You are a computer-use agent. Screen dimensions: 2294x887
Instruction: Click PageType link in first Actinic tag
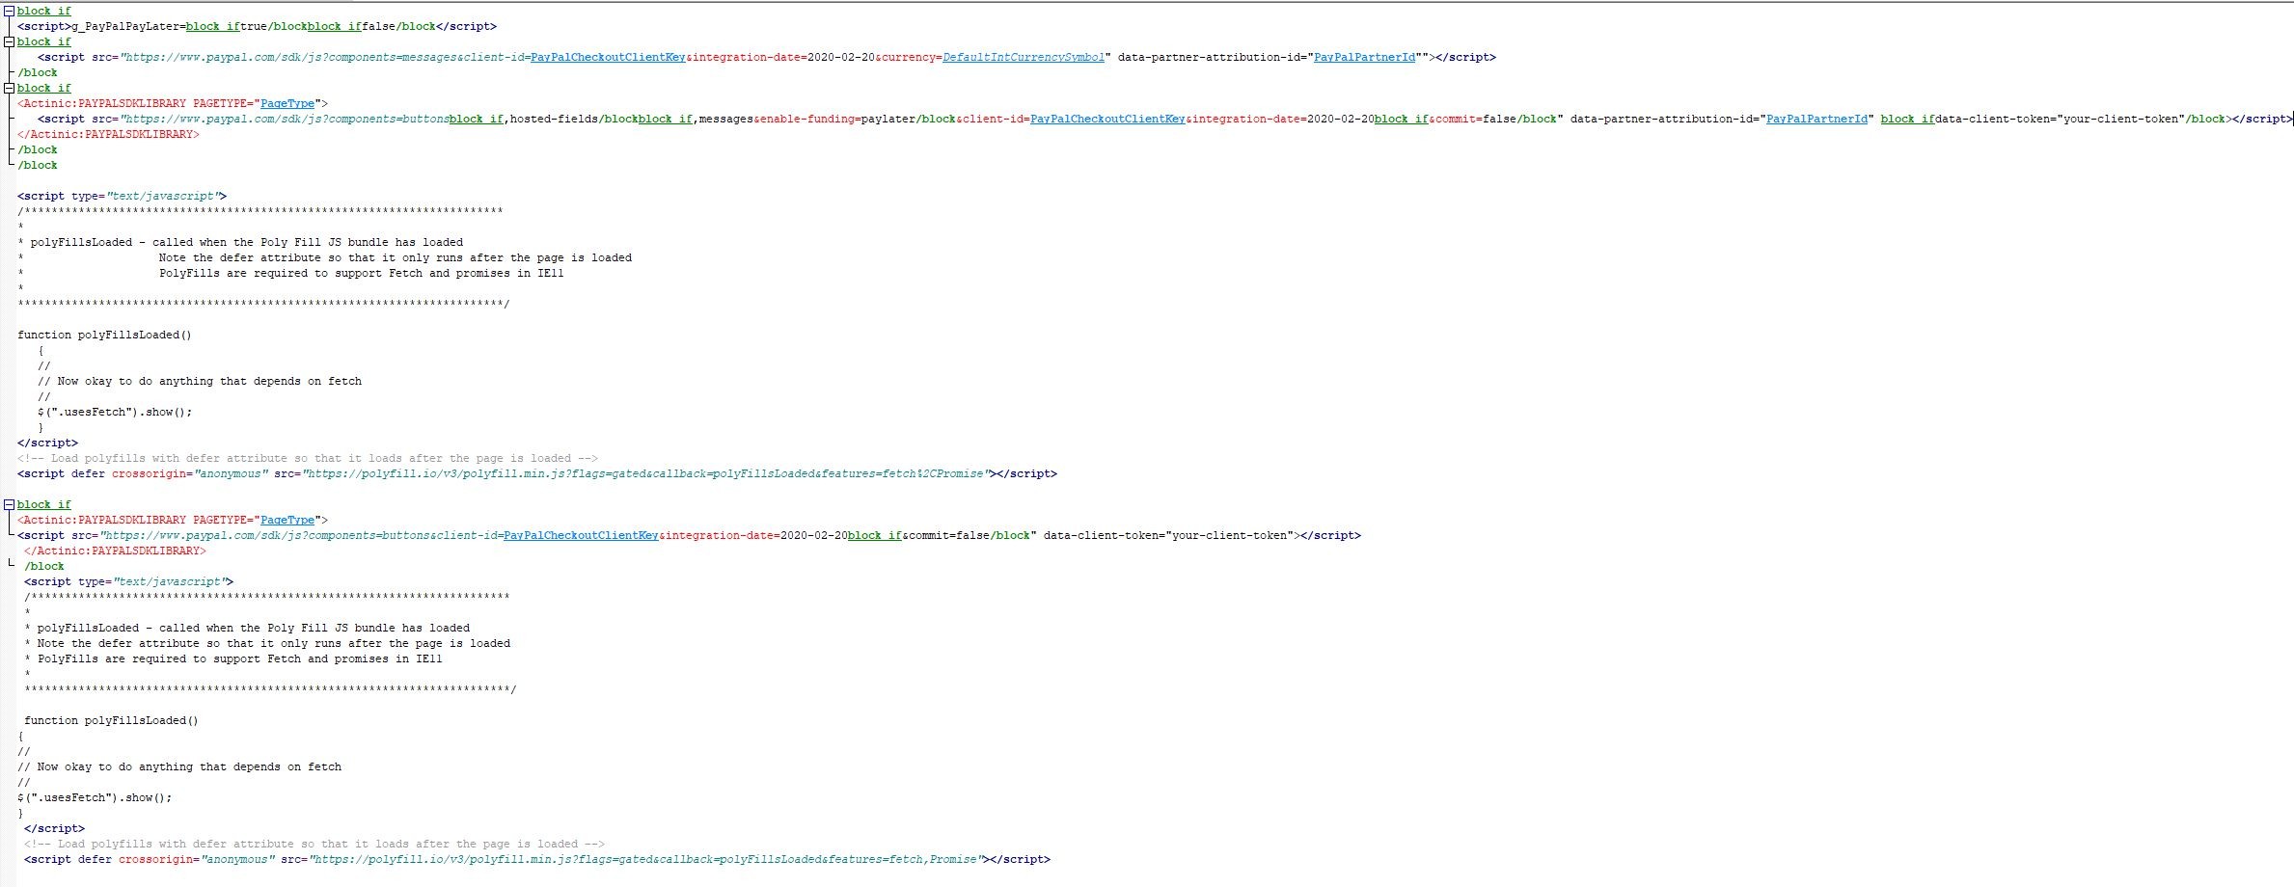point(287,104)
